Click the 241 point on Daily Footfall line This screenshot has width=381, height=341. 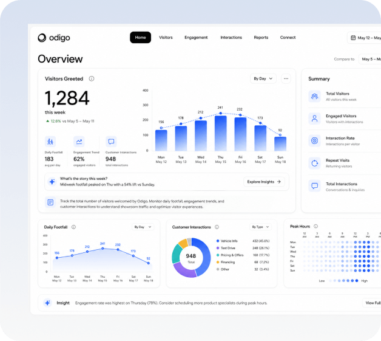tap(103, 249)
